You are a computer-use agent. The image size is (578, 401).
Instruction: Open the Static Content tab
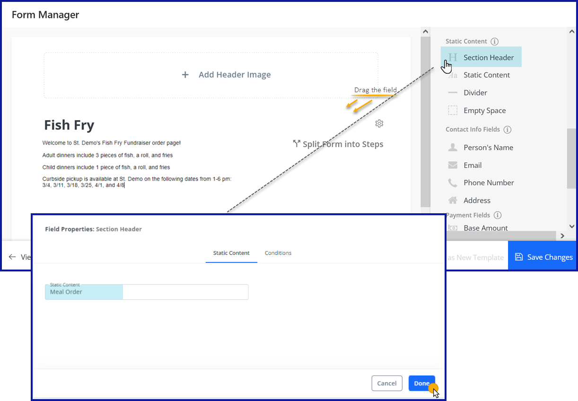[x=231, y=253]
